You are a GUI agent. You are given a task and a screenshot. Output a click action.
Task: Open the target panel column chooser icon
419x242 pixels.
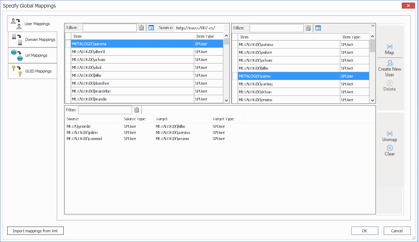[318, 28]
